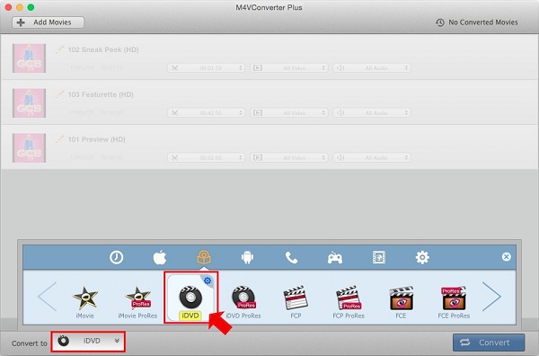The image size is (539, 356).
Task: Choose the iMovie ProRes profile
Action: coord(137,302)
